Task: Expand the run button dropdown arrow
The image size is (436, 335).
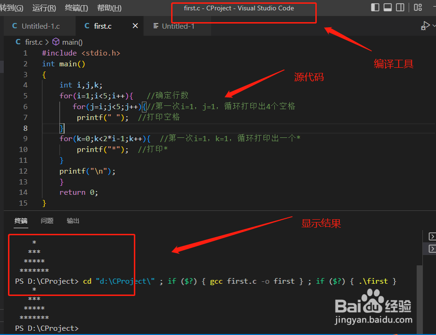Action: point(434,26)
